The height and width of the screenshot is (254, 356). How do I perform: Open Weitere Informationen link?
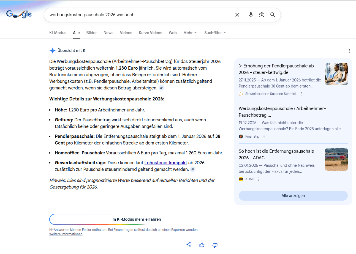66,234
